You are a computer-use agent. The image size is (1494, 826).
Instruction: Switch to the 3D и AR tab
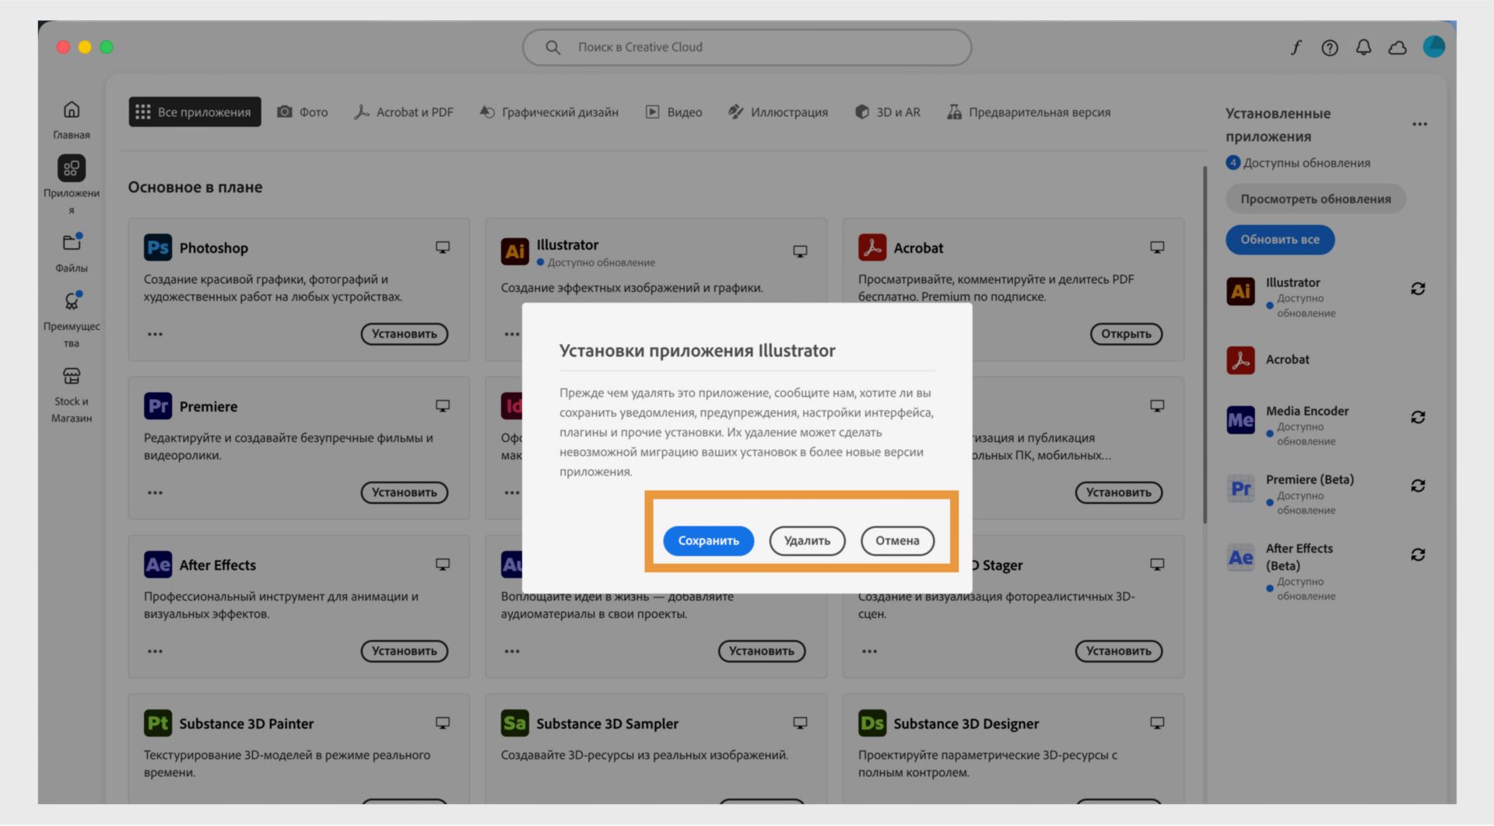tap(888, 112)
